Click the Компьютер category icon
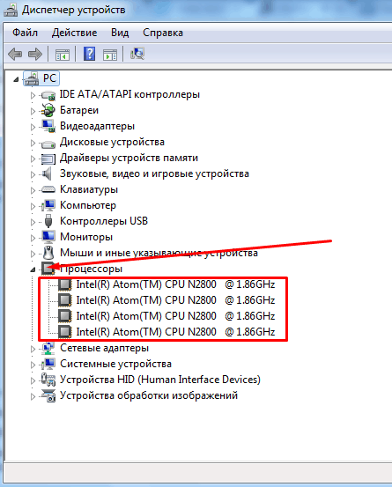 (48, 205)
